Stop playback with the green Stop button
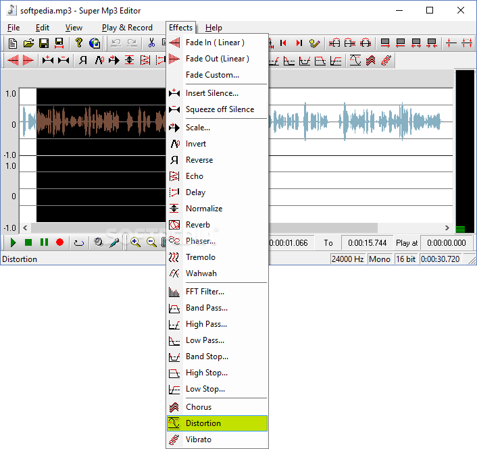Screen dimensions: 477x449 pos(28,242)
